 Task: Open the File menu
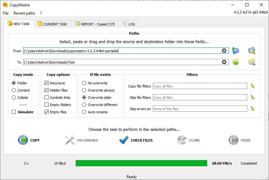click(x=6, y=13)
